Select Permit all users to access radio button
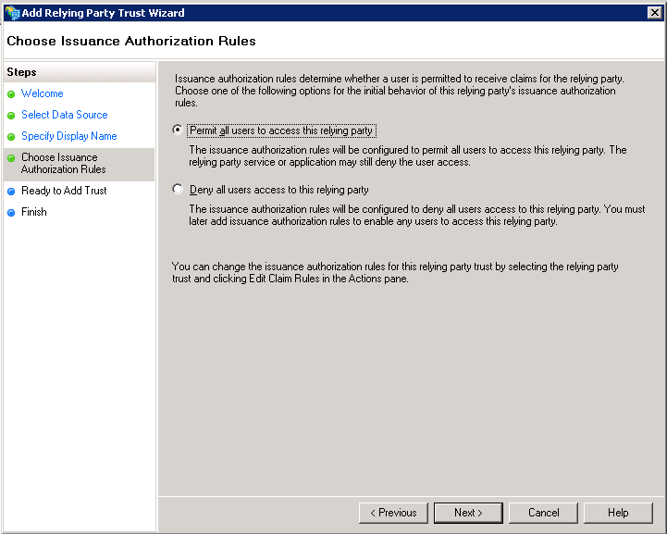The width and height of the screenshot is (667, 534). click(x=178, y=130)
